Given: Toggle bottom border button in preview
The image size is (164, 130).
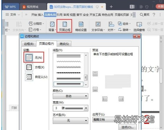Looking at the screenshot, I should tap(95, 89).
